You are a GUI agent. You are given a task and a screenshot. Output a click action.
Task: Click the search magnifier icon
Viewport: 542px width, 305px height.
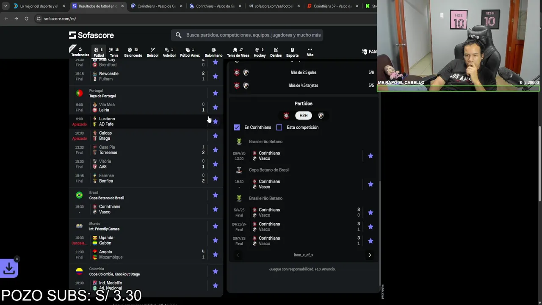click(178, 35)
